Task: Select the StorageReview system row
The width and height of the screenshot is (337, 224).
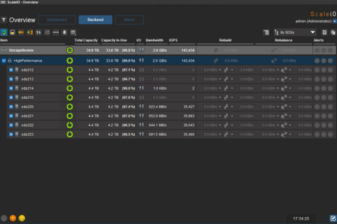Action: click(x=168, y=51)
